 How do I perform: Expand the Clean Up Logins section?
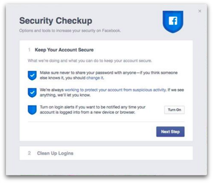tap(106, 153)
